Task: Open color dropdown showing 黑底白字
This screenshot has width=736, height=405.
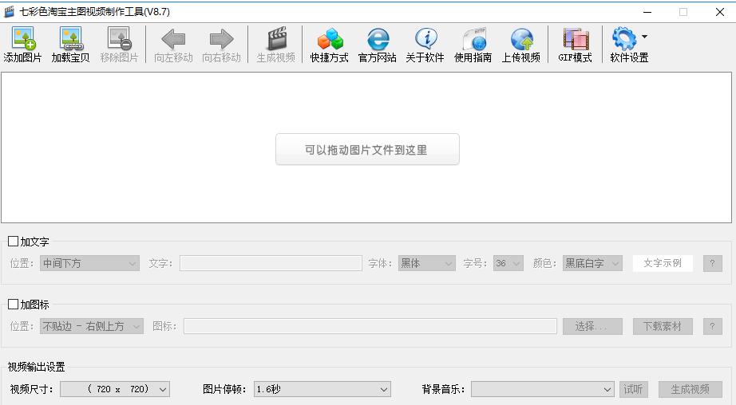Action: pos(593,263)
